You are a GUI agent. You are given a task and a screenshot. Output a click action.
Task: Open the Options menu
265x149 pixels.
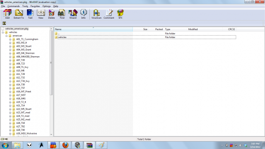click(46, 6)
